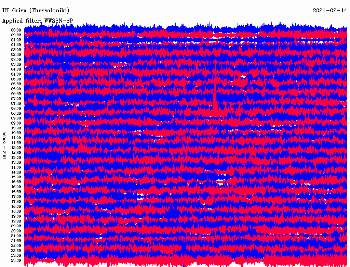Select the 06:00 time label
The image size is (350, 267).
16,89
